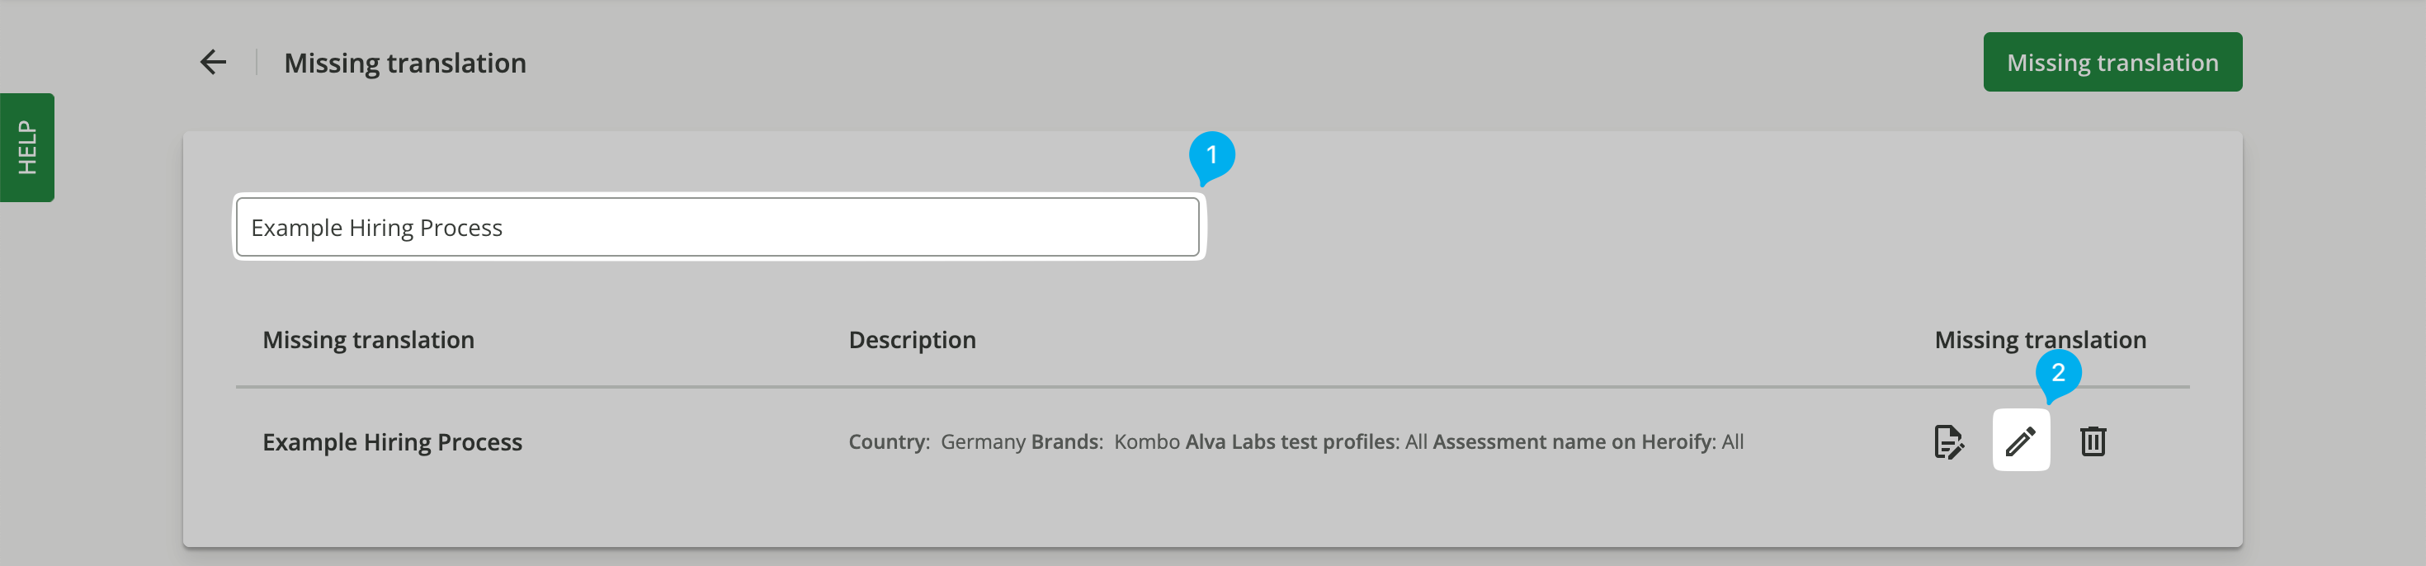Click the pencil edit icon in the row
2426x566 pixels.
click(x=2021, y=441)
